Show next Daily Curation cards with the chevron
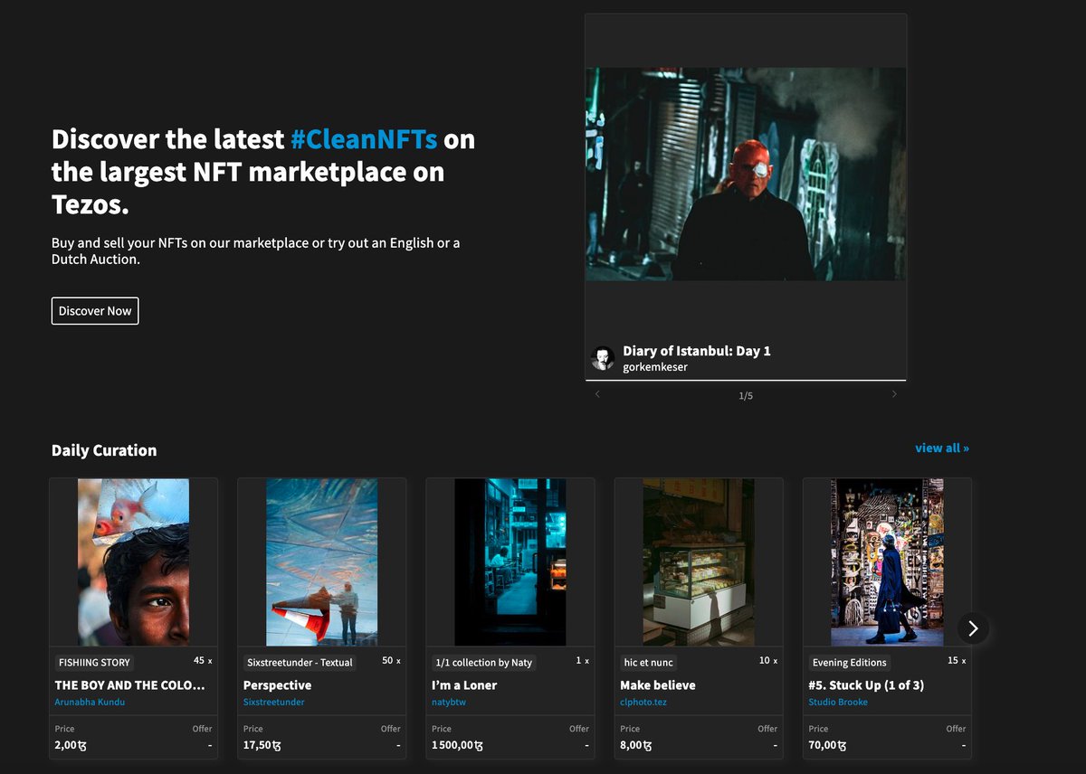Screen dimensions: 1086x774 click(x=973, y=628)
